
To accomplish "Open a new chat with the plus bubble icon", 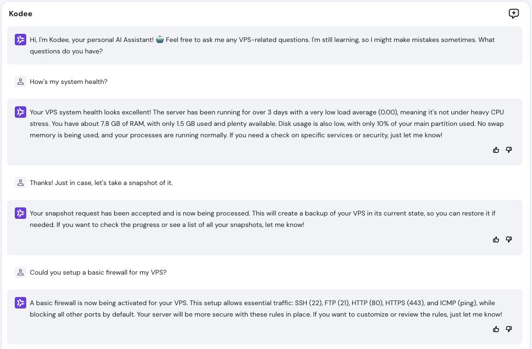I will tap(514, 13).
